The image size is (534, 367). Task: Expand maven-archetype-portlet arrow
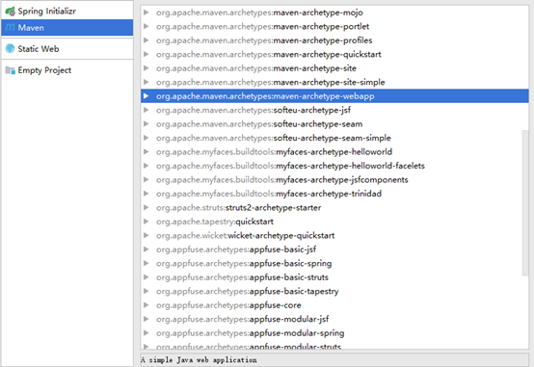pyautogui.click(x=147, y=26)
